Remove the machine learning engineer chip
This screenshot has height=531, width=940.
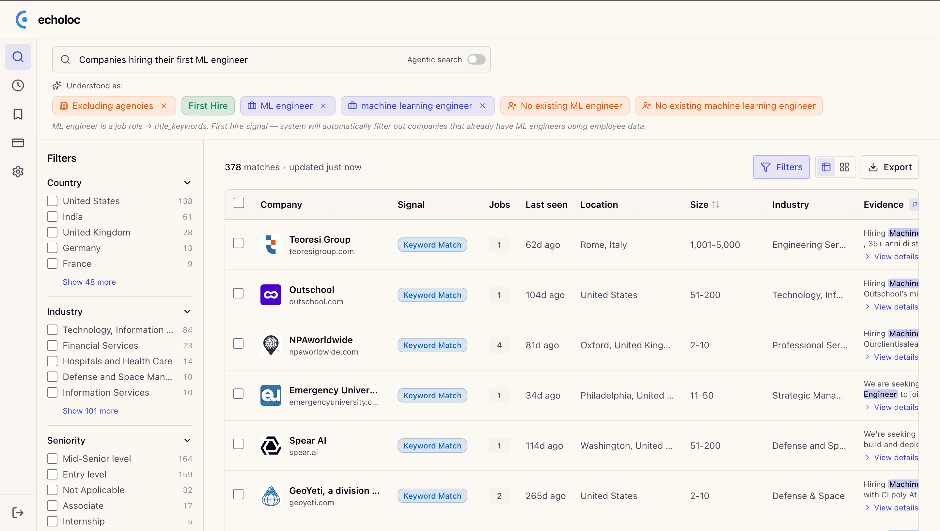(x=483, y=106)
